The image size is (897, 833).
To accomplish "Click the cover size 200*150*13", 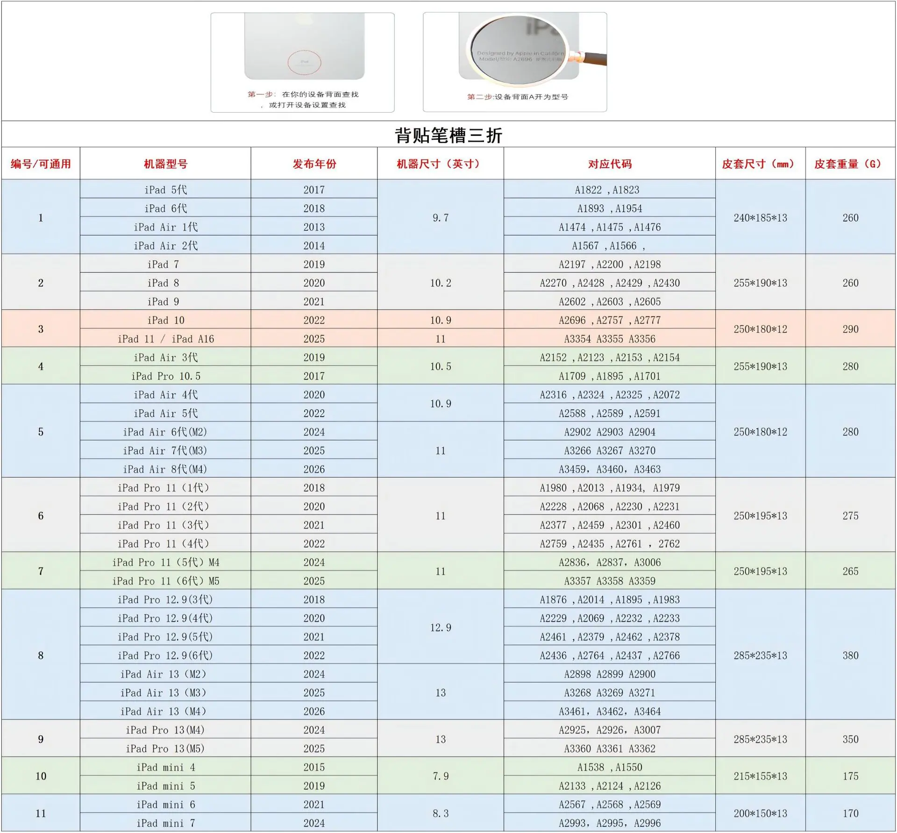I will [761, 813].
